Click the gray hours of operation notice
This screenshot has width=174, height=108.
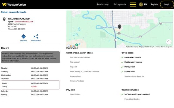(x=30, y=57)
